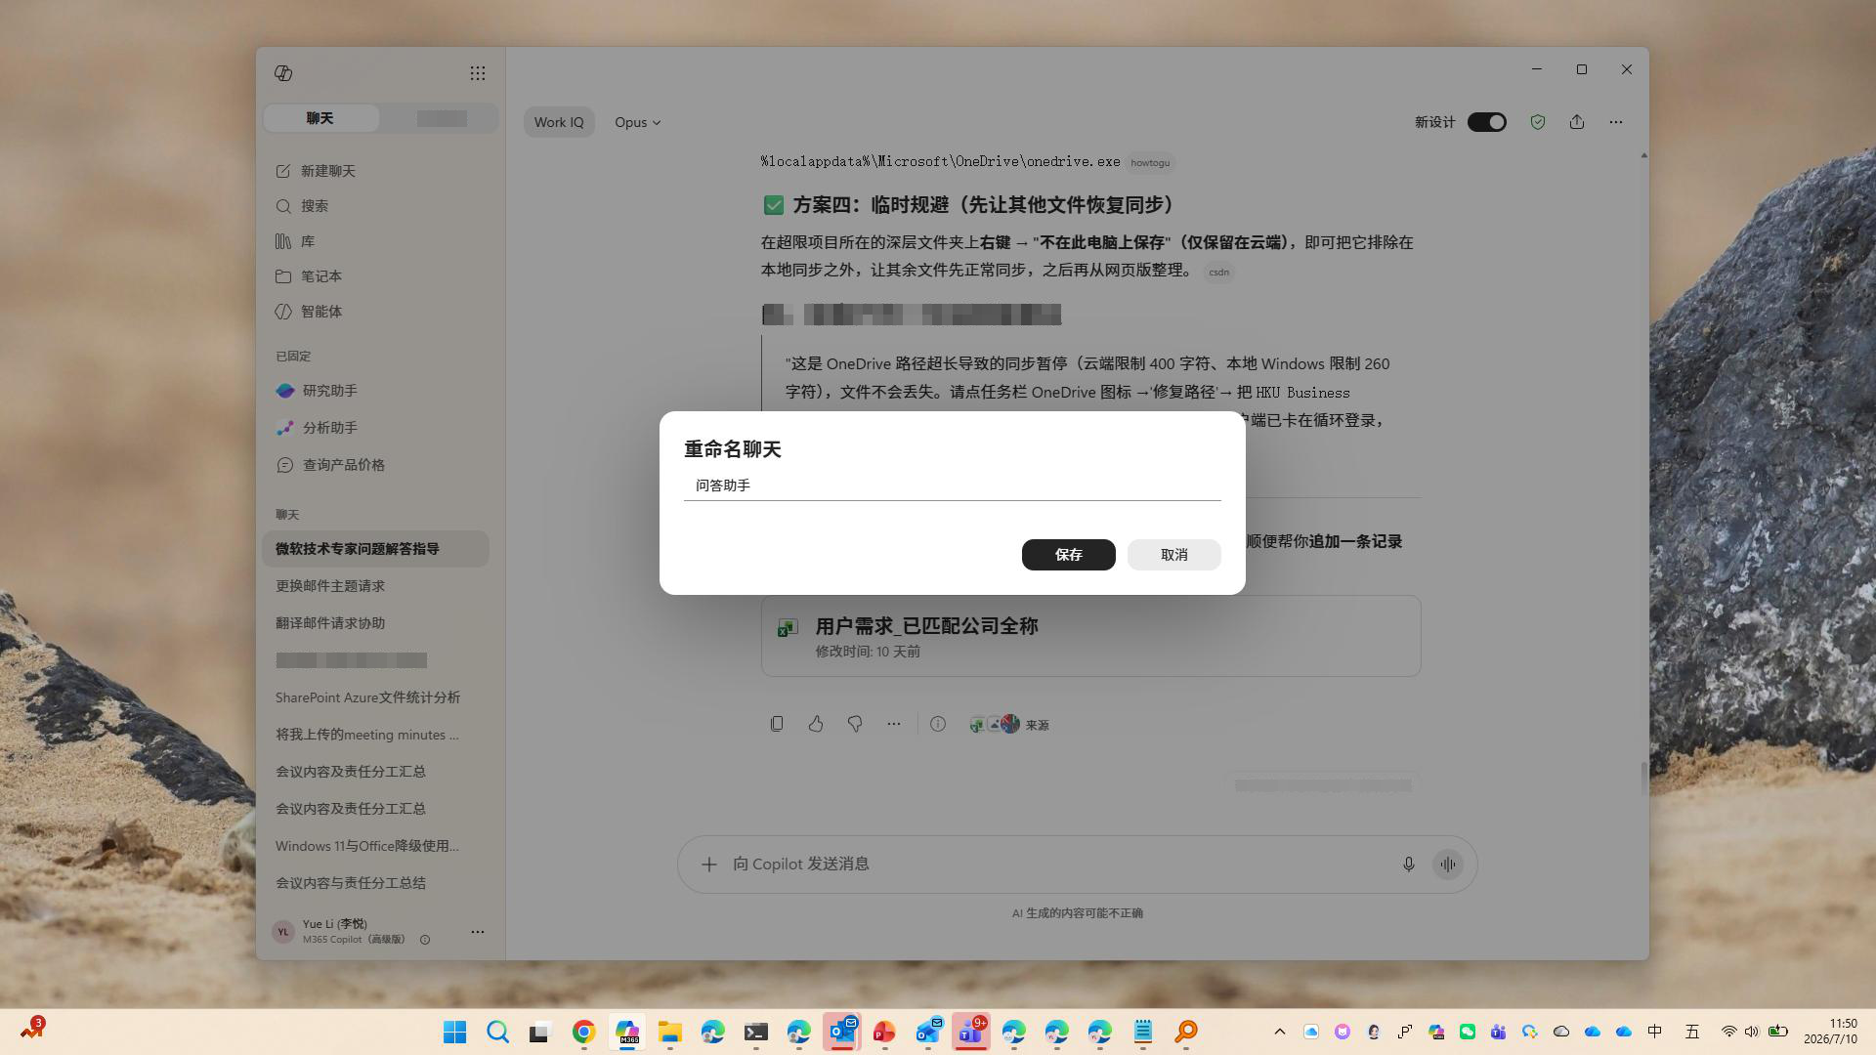Open 智能体 agents section
The height and width of the screenshot is (1055, 1876).
coord(375,312)
